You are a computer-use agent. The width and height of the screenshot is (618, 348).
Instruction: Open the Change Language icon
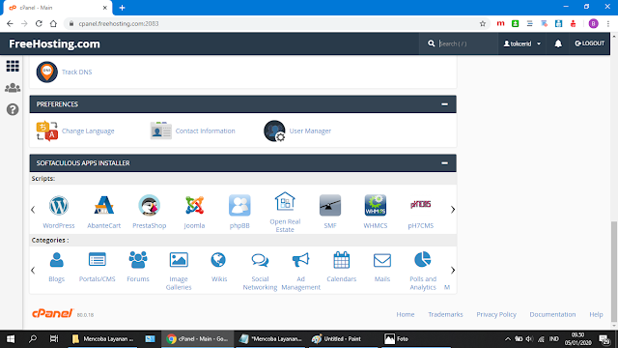click(x=47, y=131)
